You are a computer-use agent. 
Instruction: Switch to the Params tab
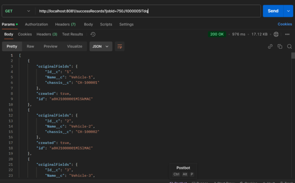pyautogui.click(x=10, y=24)
